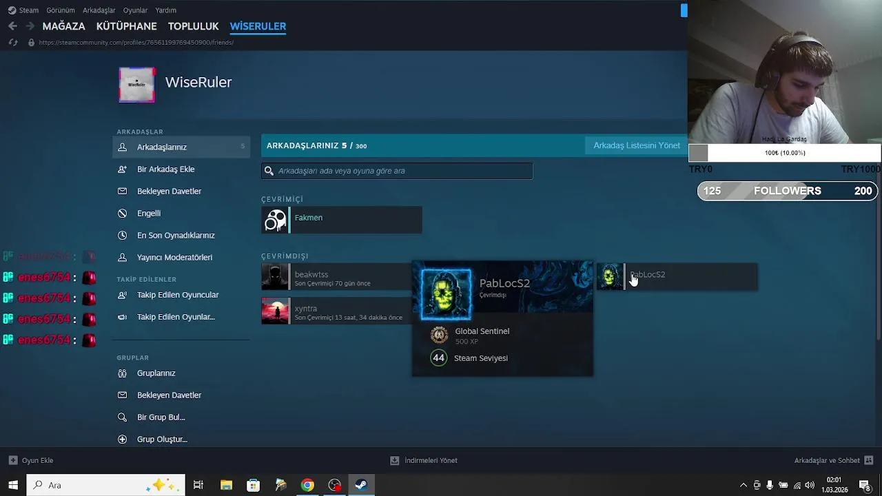The height and width of the screenshot is (496, 882).
Task: Go to MAĞAZA tab
Action: pos(64,26)
